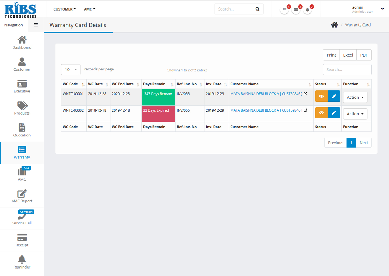Click the envelope messages notification icon
Screen dimensions: 389x276
coord(296,10)
